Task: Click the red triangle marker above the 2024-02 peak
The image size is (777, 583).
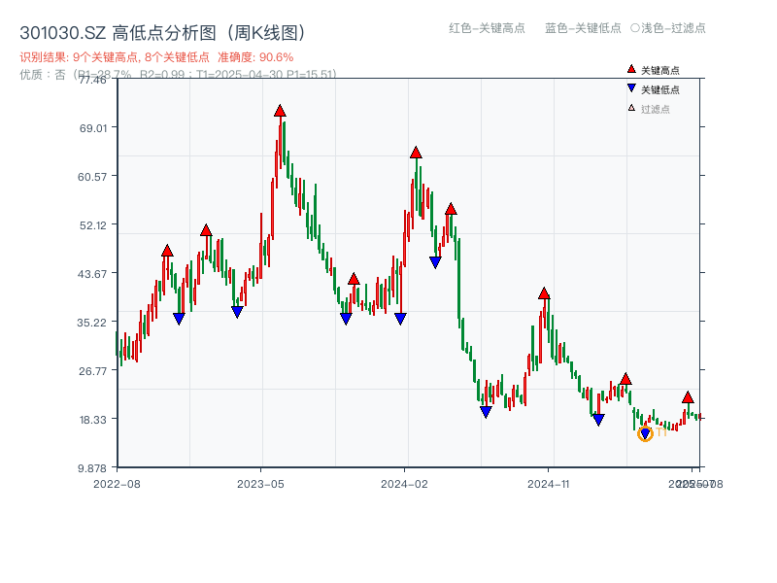Action: (x=417, y=151)
